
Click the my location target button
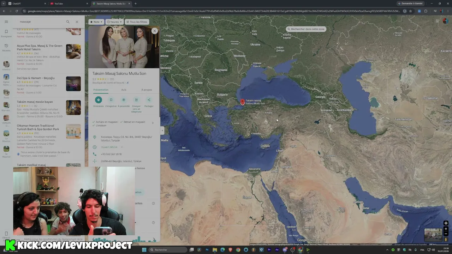(x=446, y=223)
